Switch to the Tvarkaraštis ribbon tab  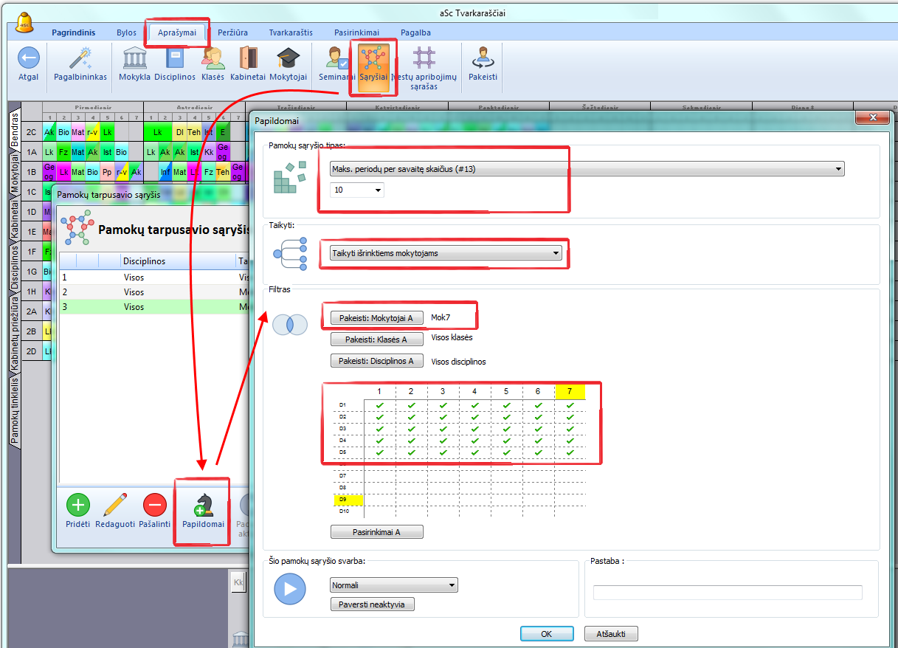(290, 32)
